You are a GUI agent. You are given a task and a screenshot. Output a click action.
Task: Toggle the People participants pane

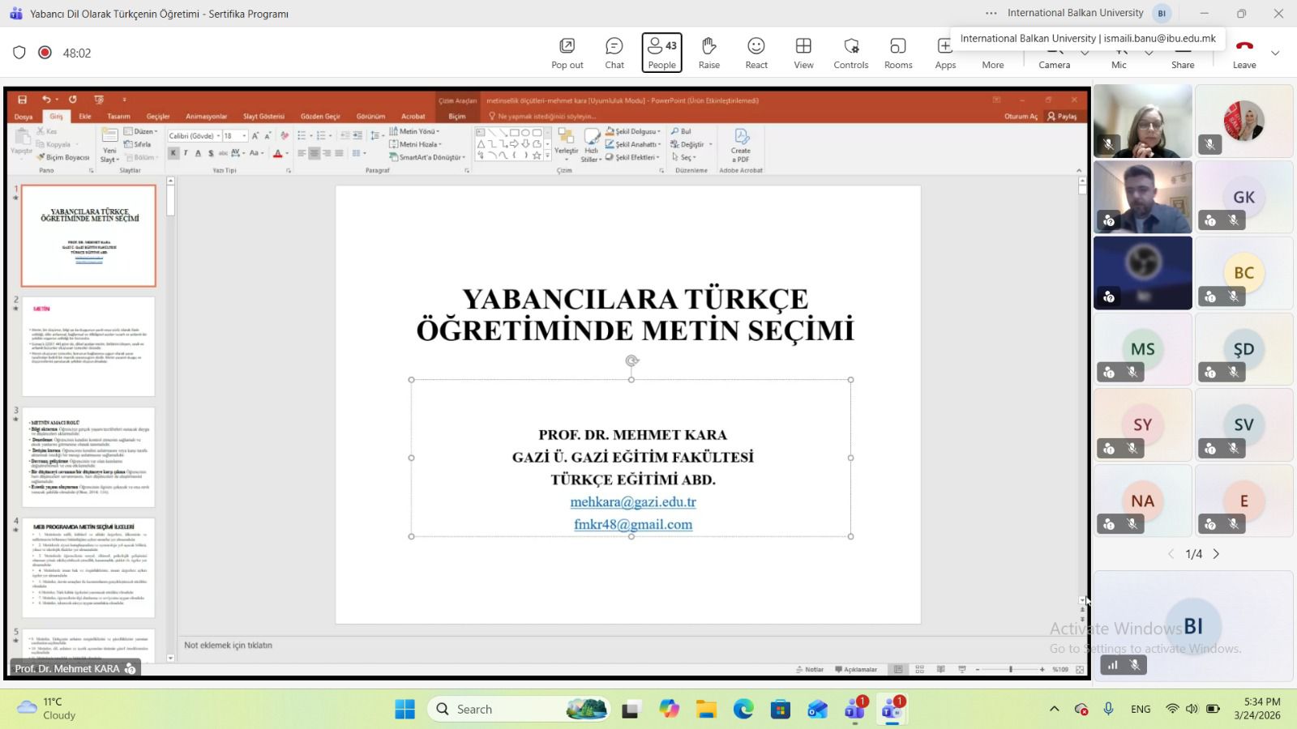click(x=661, y=53)
